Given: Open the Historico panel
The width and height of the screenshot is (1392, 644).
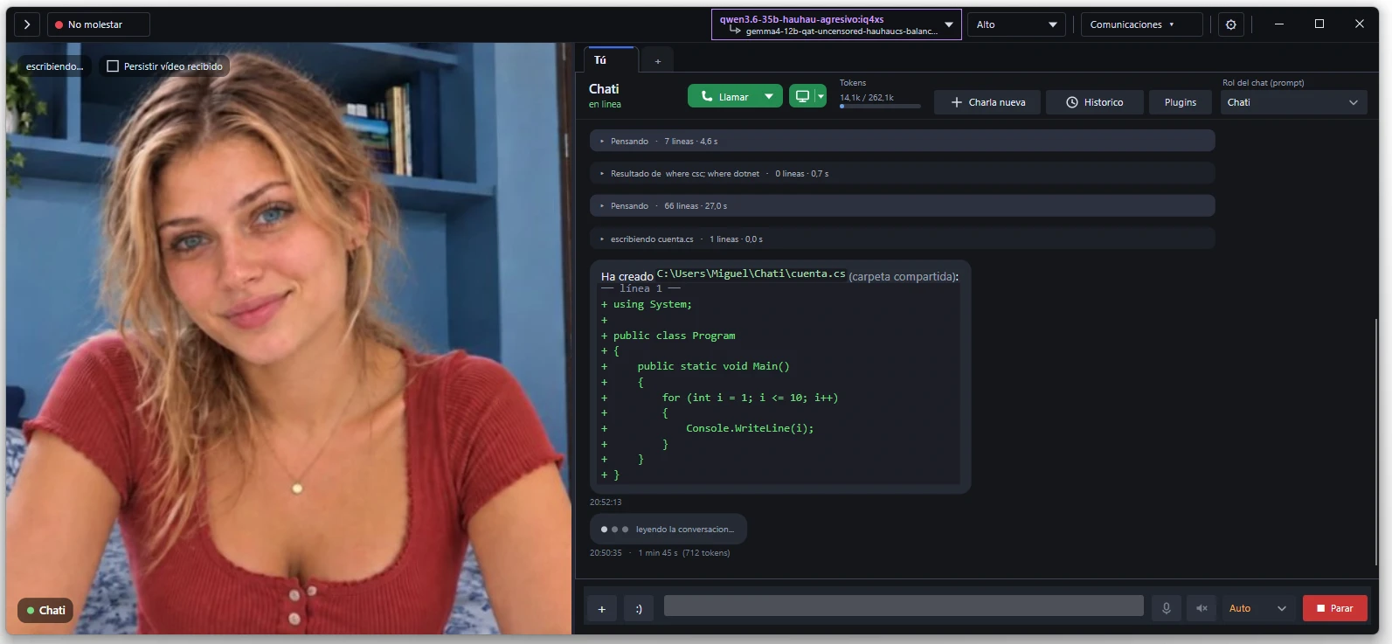Looking at the screenshot, I should click(x=1094, y=102).
